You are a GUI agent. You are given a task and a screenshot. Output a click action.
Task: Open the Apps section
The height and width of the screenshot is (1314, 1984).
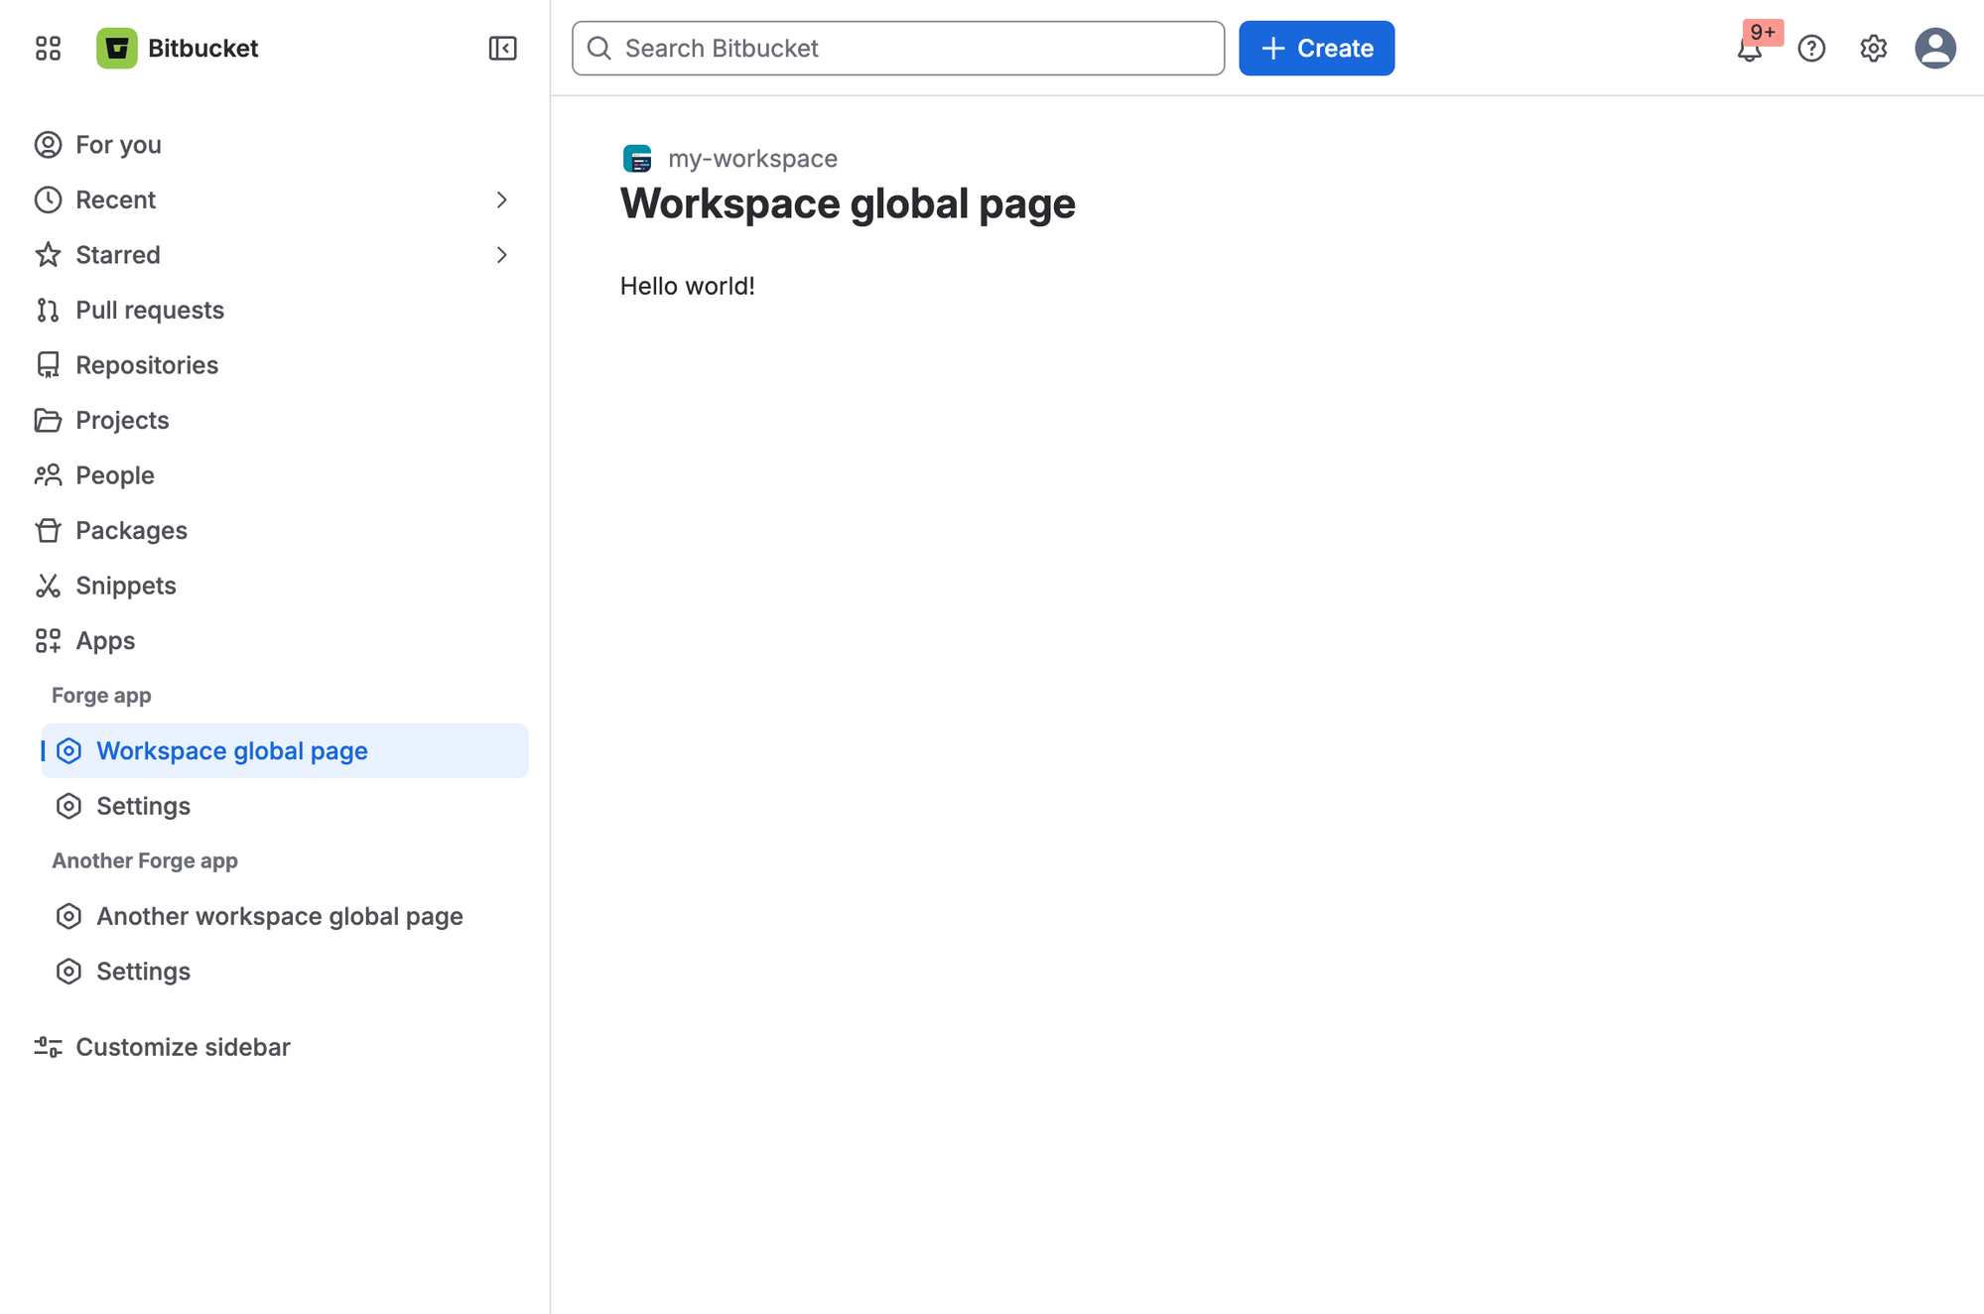click(275, 640)
